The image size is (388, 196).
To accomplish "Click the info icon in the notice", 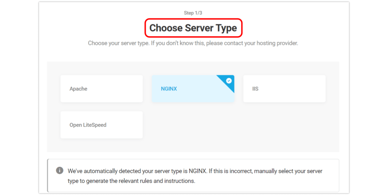I will [59, 171].
